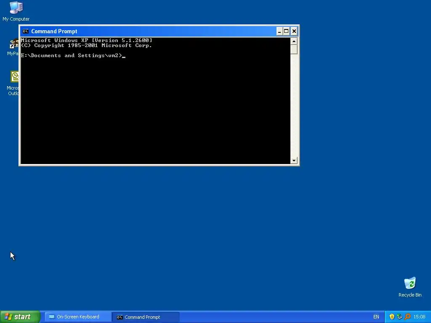This screenshot has height=323, width=431.
Task: Close the Command Prompt window
Action: tap(294, 31)
